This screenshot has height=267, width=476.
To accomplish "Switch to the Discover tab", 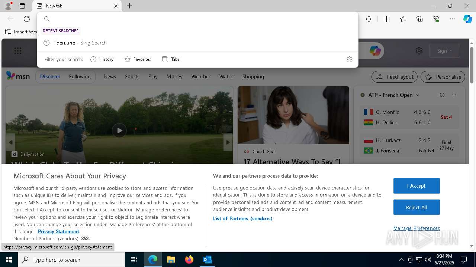I will click(x=50, y=76).
